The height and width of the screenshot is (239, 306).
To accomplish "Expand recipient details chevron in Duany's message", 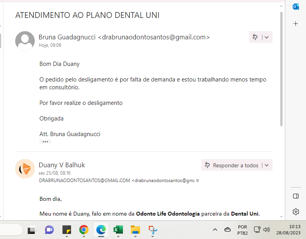I will [197, 181].
